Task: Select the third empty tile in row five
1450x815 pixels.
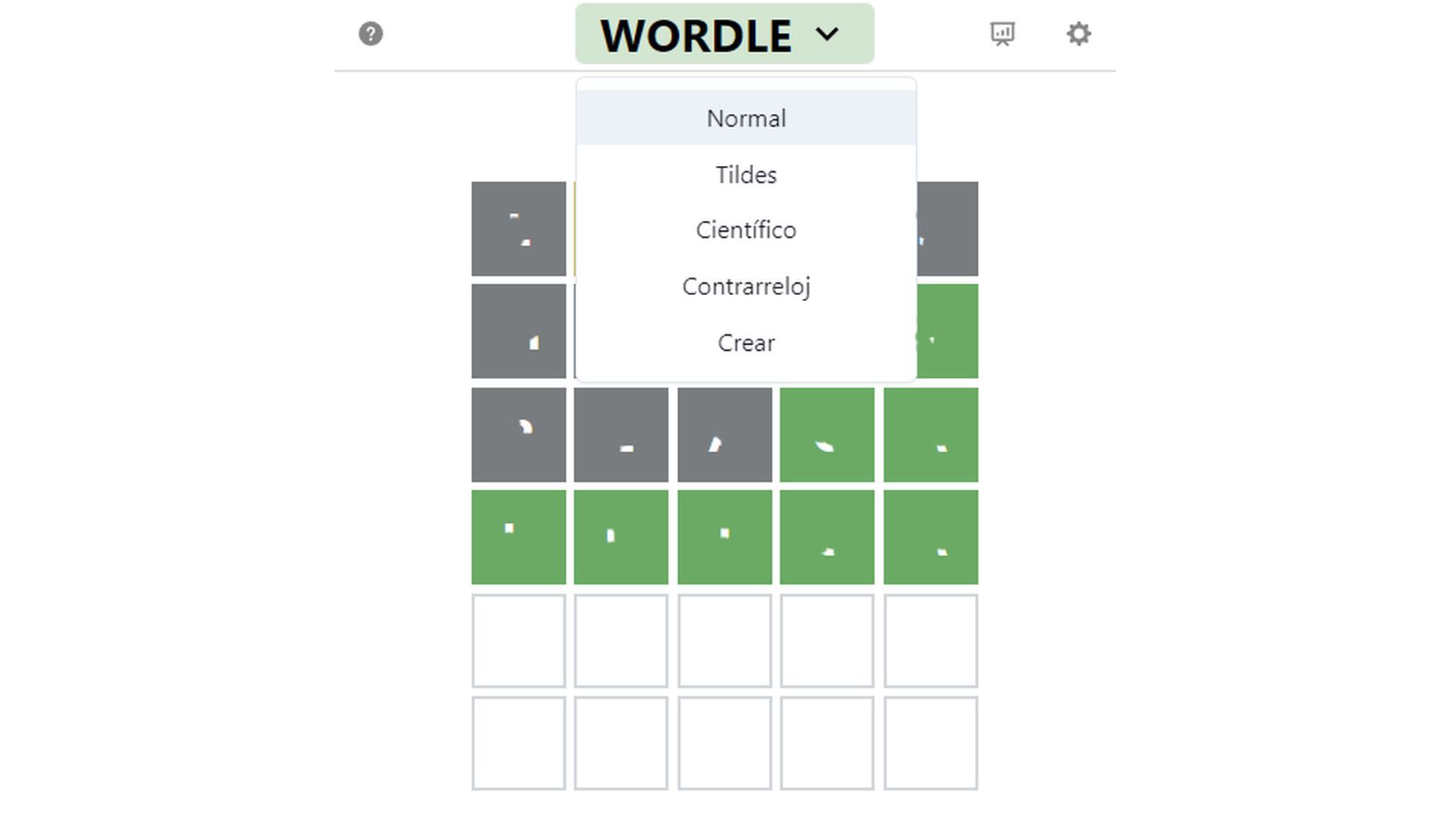Action: pyautogui.click(x=725, y=641)
